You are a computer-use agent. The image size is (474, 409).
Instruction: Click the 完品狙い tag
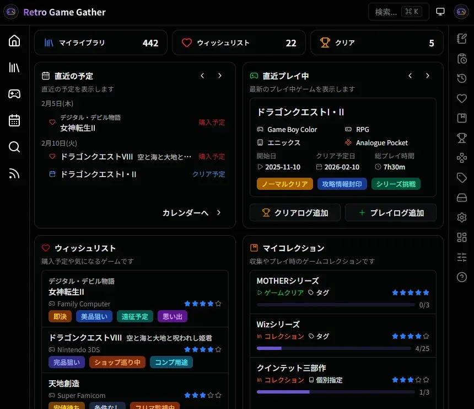67,363
